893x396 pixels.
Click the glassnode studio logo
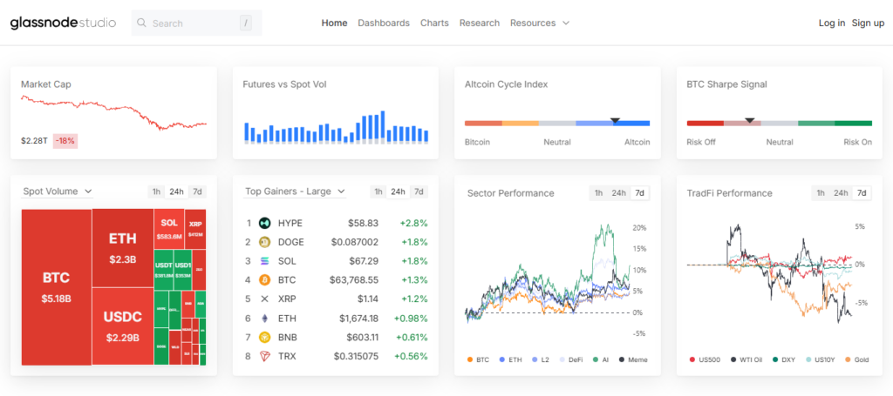(x=63, y=23)
